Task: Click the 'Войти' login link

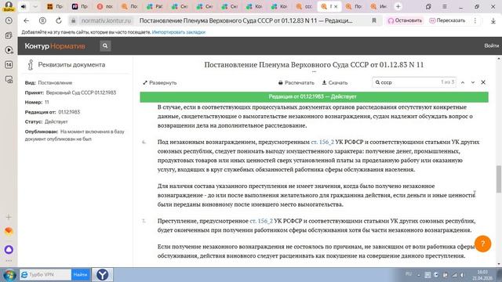Action: (x=491, y=46)
